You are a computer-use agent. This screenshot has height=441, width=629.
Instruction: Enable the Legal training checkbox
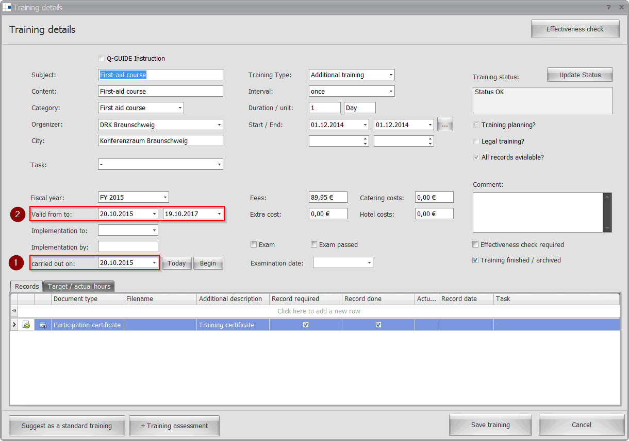[476, 142]
